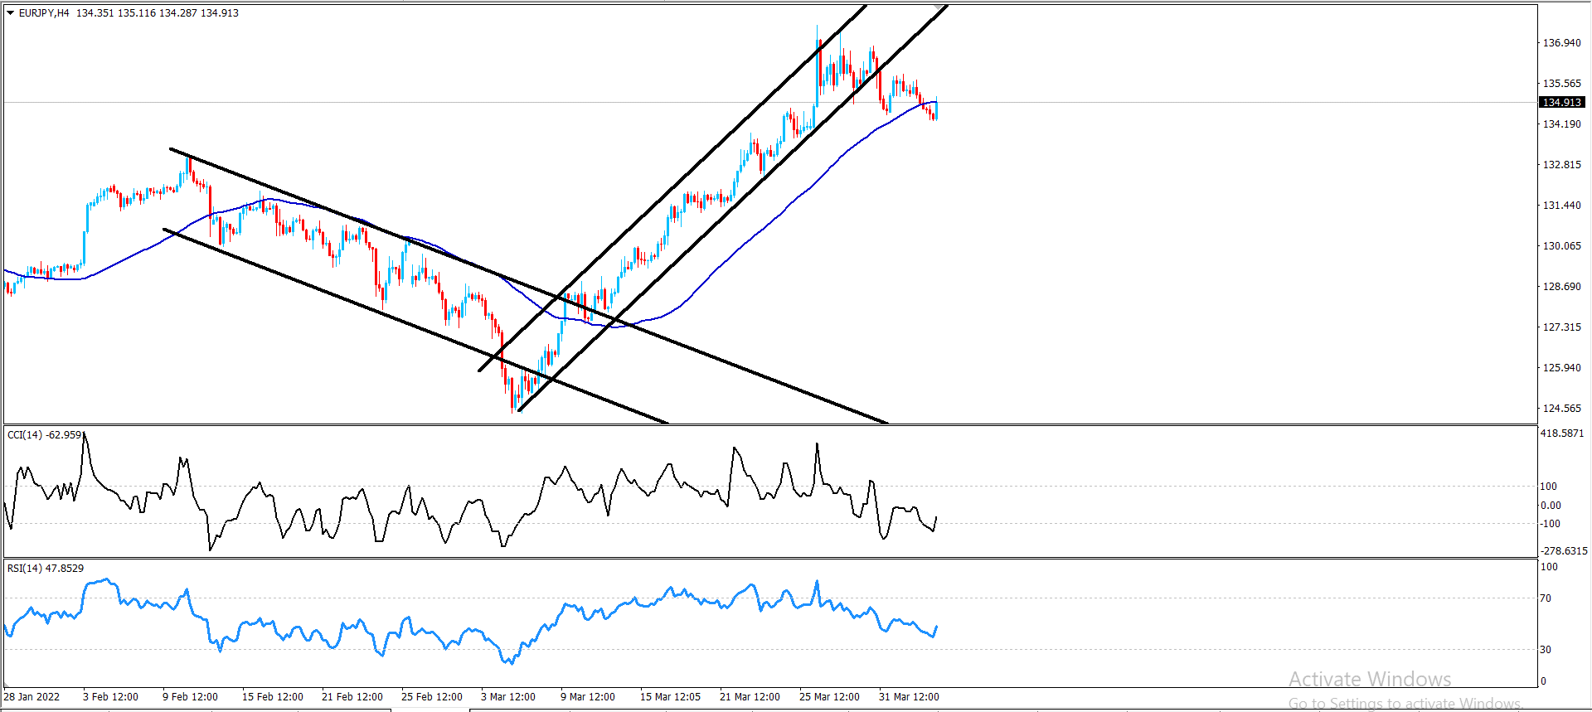This screenshot has height=712, width=1592.
Task: Click the 100 level on the CCI scale
Action: coord(1549,487)
